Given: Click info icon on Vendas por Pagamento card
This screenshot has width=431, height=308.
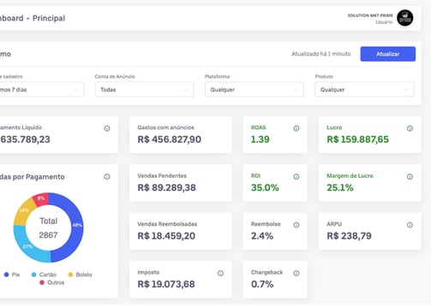Looking at the screenshot, I should click(x=107, y=177).
